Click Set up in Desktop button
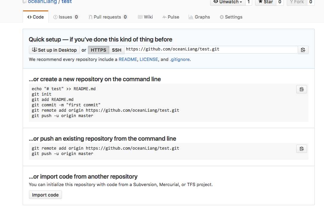The image size is (324, 207). (x=54, y=50)
